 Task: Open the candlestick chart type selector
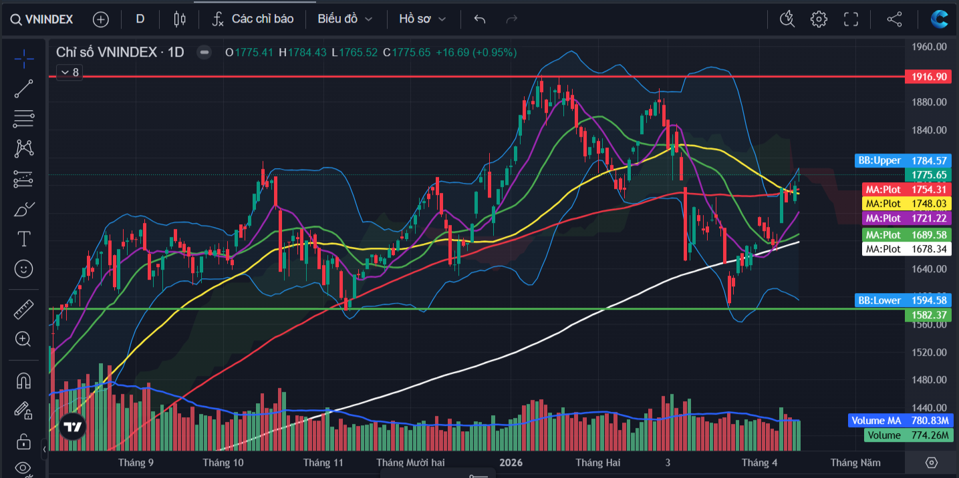(179, 19)
